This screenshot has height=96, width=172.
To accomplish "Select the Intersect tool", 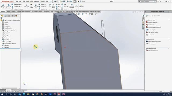I will 64,7.
